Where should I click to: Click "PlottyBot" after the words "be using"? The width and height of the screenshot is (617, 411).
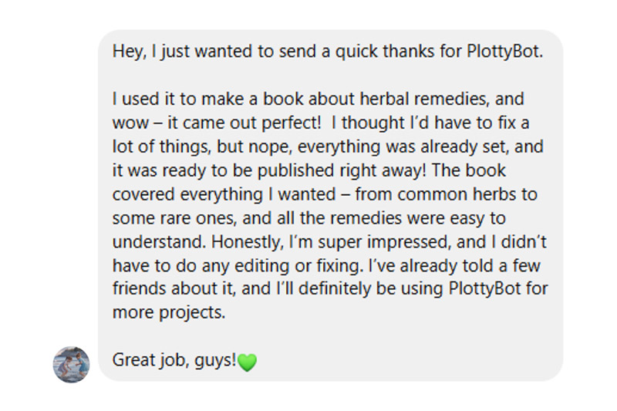coord(487,288)
